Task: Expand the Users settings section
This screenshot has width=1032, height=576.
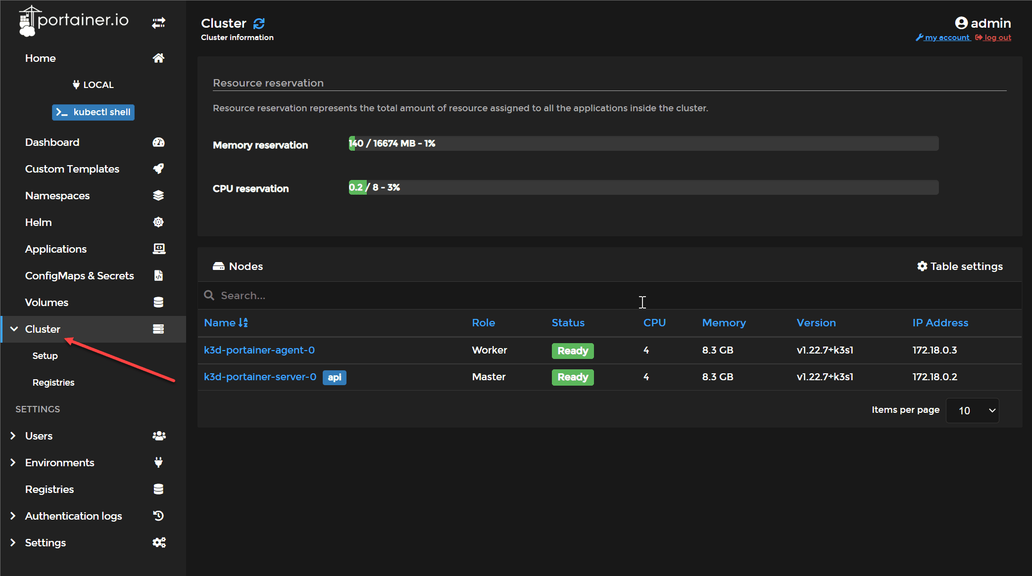Action: [x=13, y=436]
